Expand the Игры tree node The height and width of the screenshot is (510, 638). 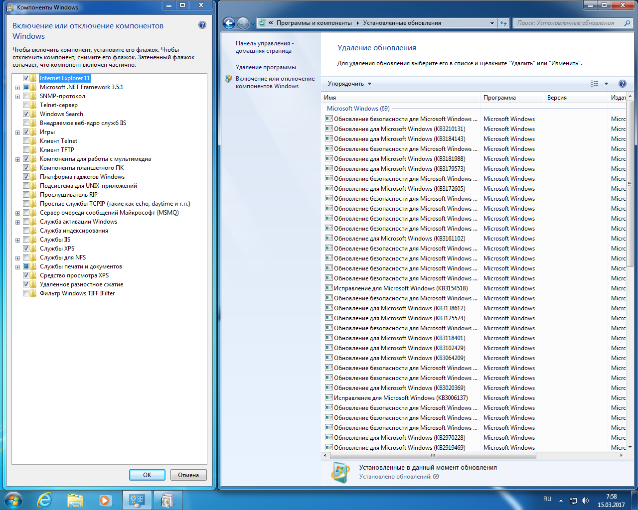tap(17, 132)
